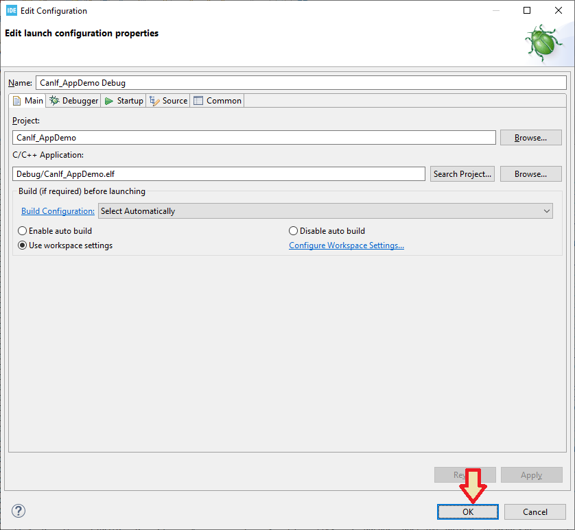
Task: Confirm with the OK button
Action: tap(467, 511)
